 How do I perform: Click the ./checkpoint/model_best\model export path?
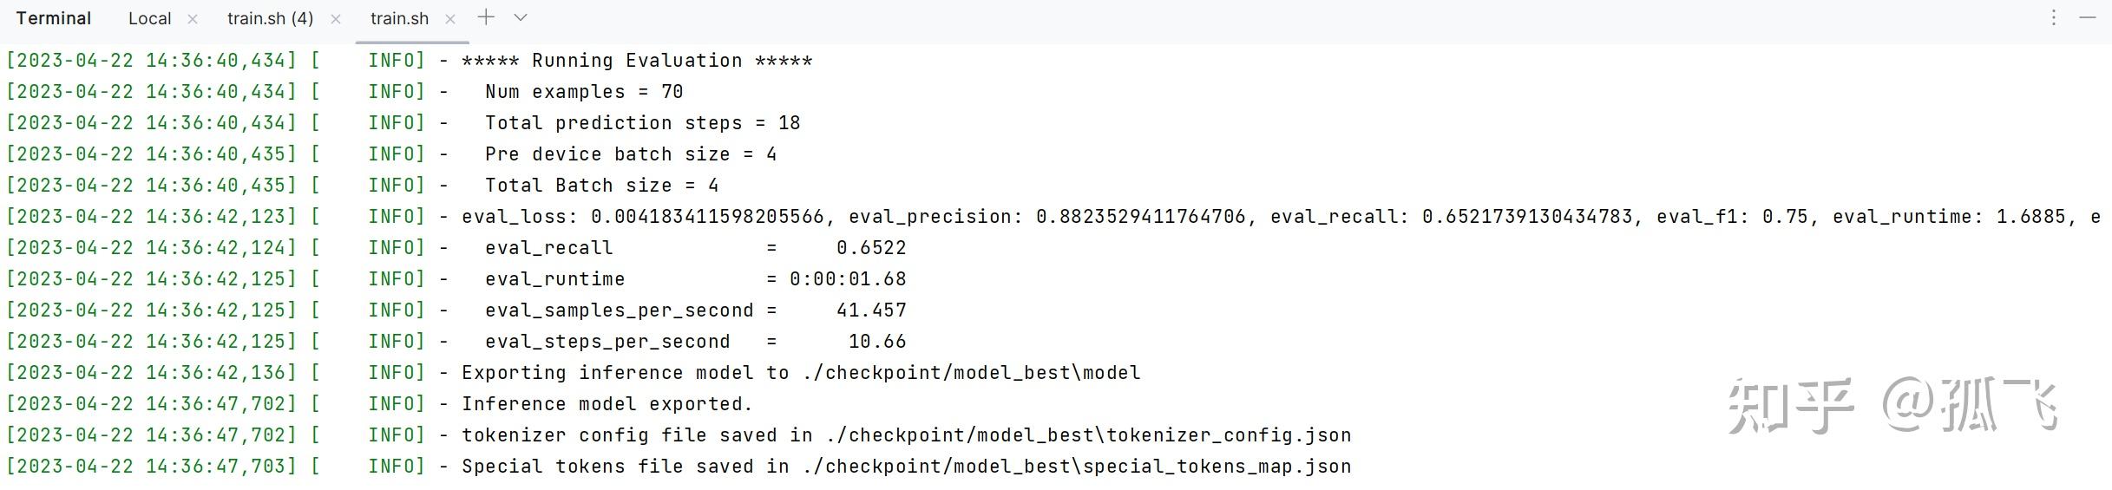point(972,373)
